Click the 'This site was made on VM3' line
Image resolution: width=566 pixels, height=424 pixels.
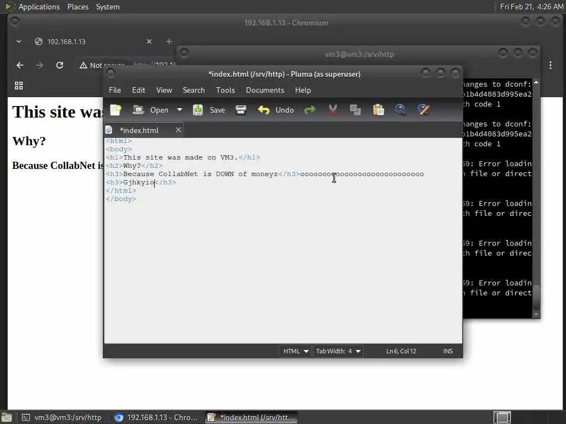pyautogui.click(x=182, y=157)
